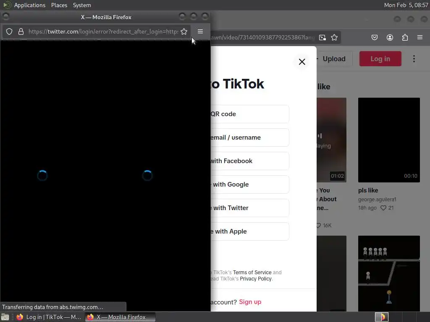Viewport: 430px width, 322px height.
Task: Switch to 'X — Mozilla Firefox' taskbar window
Action: click(120, 317)
